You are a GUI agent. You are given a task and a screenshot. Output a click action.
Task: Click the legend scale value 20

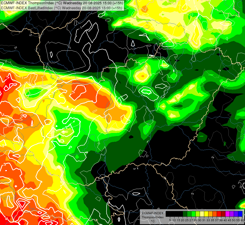(183, 220)
